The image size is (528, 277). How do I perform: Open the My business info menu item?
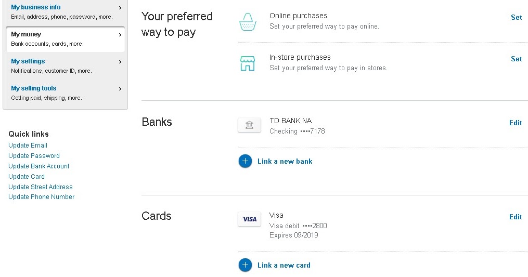[66, 12]
